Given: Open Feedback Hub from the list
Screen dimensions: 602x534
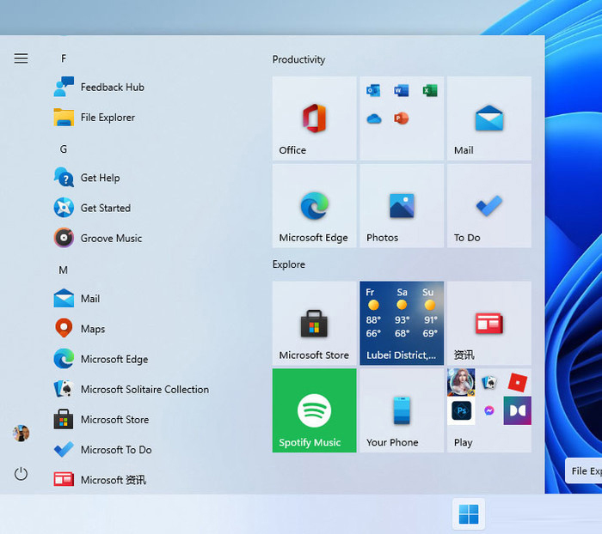Looking at the screenshot, I should point(112,87).
